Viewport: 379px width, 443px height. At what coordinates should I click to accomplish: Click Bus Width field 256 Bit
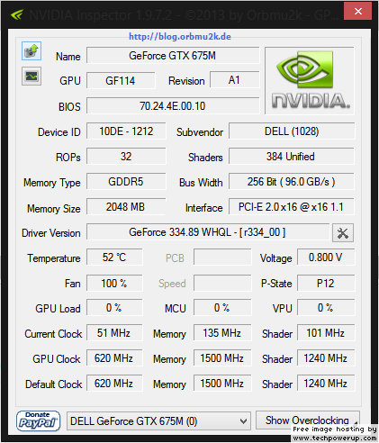[x=292, y=182]
